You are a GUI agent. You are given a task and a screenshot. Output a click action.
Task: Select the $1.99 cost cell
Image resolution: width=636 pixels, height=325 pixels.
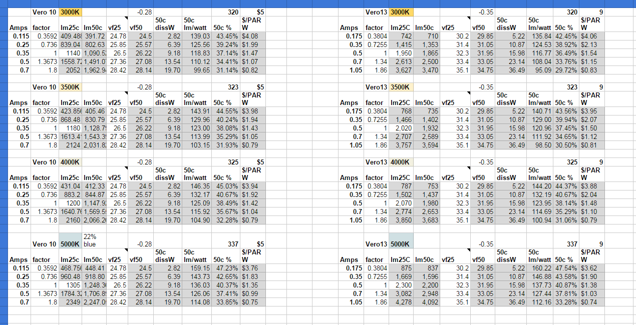(x=253, y=44)
